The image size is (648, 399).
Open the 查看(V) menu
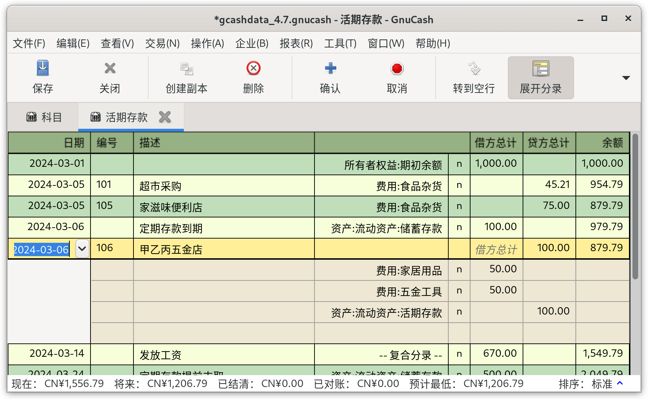click(117, 43)
